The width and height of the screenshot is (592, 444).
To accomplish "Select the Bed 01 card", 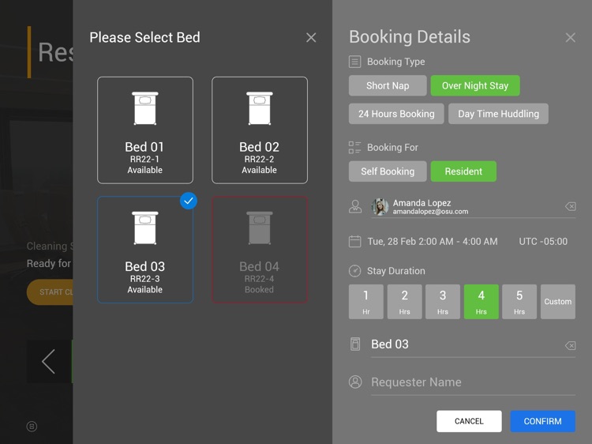I will (145, 130).
